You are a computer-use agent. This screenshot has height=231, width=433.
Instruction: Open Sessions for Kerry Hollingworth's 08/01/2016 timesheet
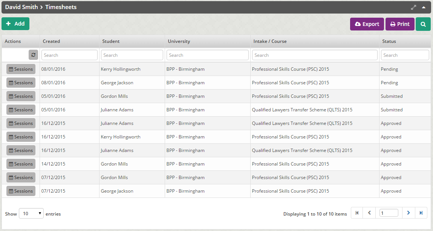[x=21, y=69]
